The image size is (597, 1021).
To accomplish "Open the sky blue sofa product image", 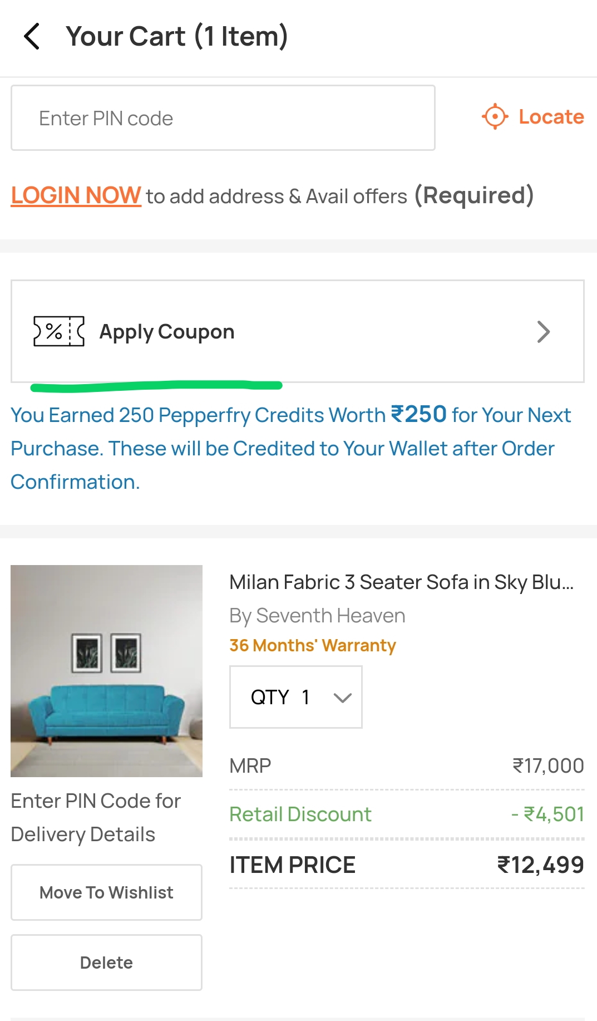I will pyautogui.click(x=106, y=671).
